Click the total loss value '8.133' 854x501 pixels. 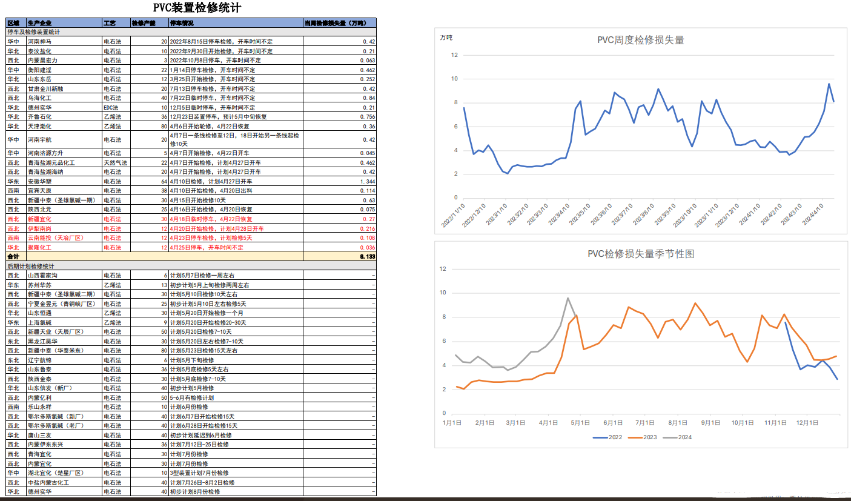(340, 257)
